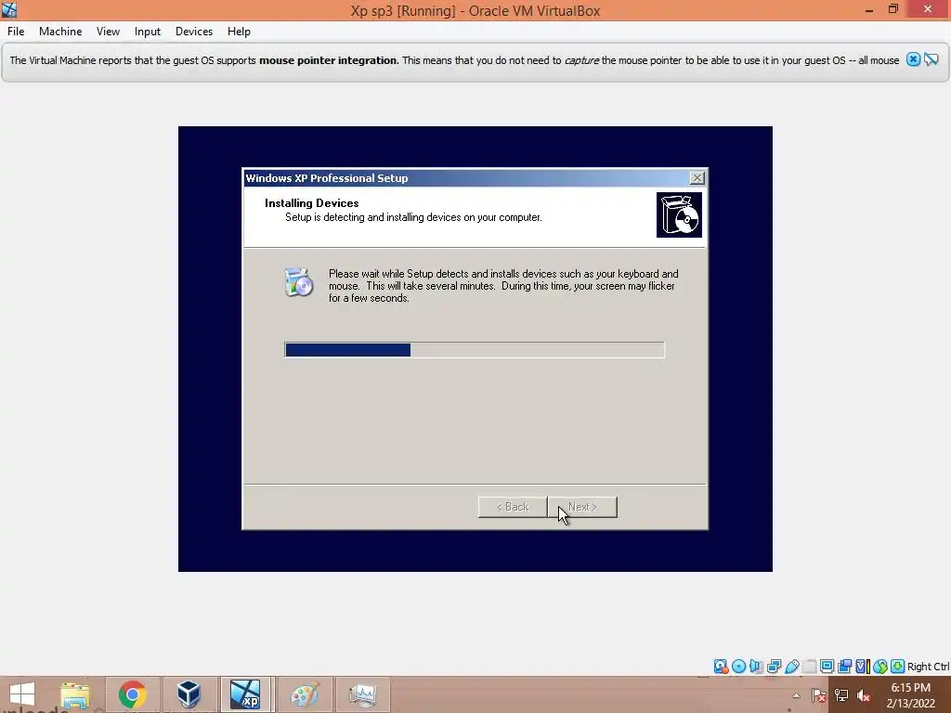Click the mouse integration status icon

880,667
